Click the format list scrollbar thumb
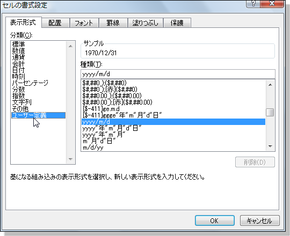This screenshot has height=236, width=290. (x=270, y=112)
